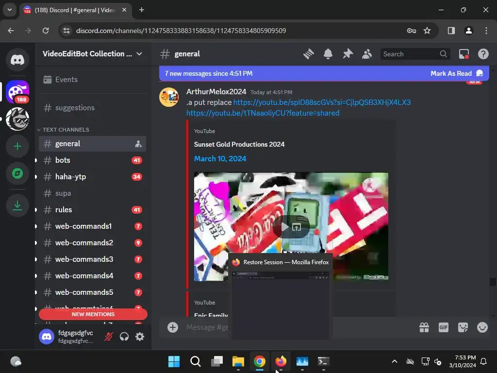This screenshot has width=497, height=373.
Task: Click the Search field in Discord header
Action: pyautogui.click(x=415, y=54)
